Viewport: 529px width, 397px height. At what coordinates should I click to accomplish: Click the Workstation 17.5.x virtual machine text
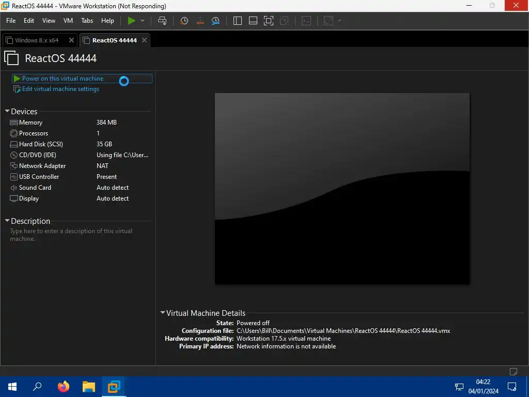pyautogui.click(x=284, y=339)
